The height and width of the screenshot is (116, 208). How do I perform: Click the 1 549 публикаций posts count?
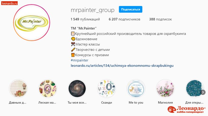pos(85,19)
